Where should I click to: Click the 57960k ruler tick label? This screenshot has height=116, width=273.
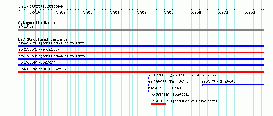(x=89, y=12)
